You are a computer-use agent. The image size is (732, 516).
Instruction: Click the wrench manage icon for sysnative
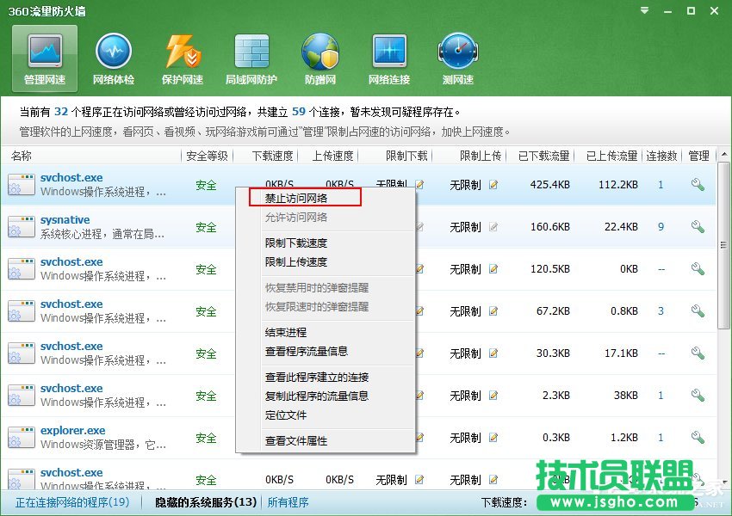[698, 227]
